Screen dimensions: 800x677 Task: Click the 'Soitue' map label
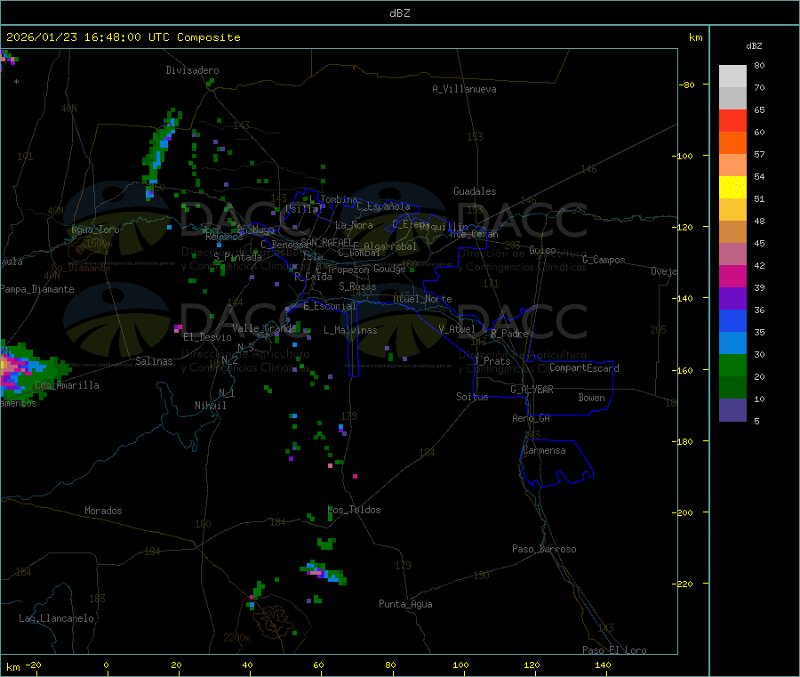click(472, 396)
